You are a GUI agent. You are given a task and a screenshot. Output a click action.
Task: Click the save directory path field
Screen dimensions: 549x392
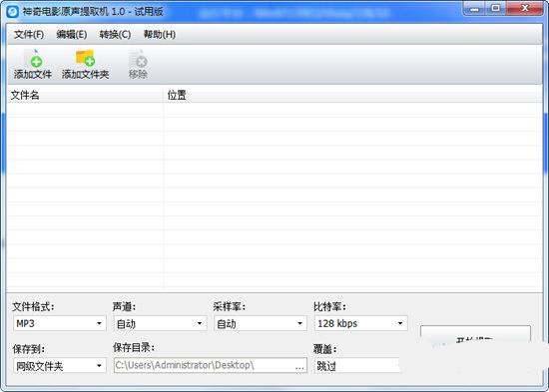coord(211,365)
